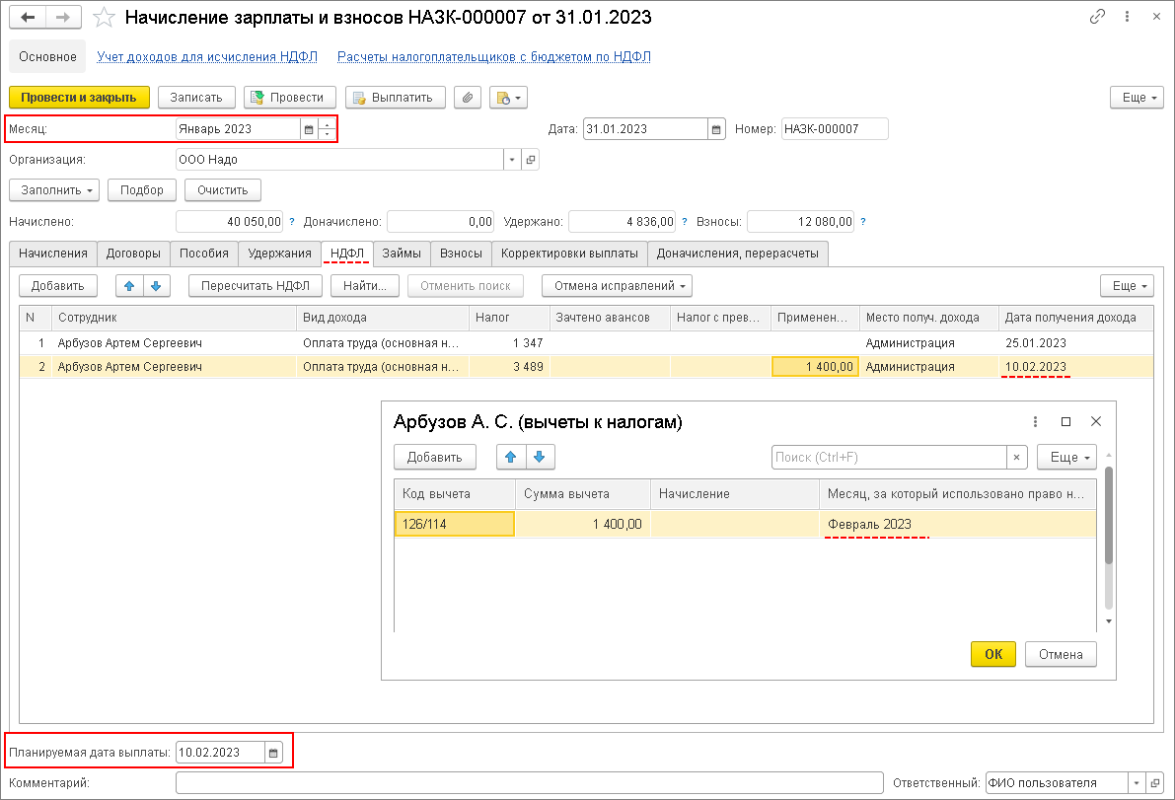The height and width of the screenshot is (800, 1175).
Task: Select the Основное section
Action: [x=48, y=57]
